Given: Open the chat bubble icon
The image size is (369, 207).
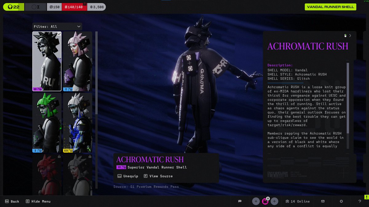Looking at the screenshot, I should (x=240, y=201).
